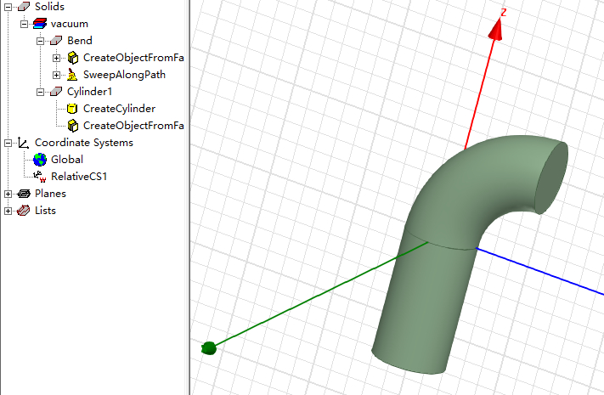Click the RelativeCS1 coordinate system icon
The width and height of the screenshot is (604, 395).
tap(40, 177)
